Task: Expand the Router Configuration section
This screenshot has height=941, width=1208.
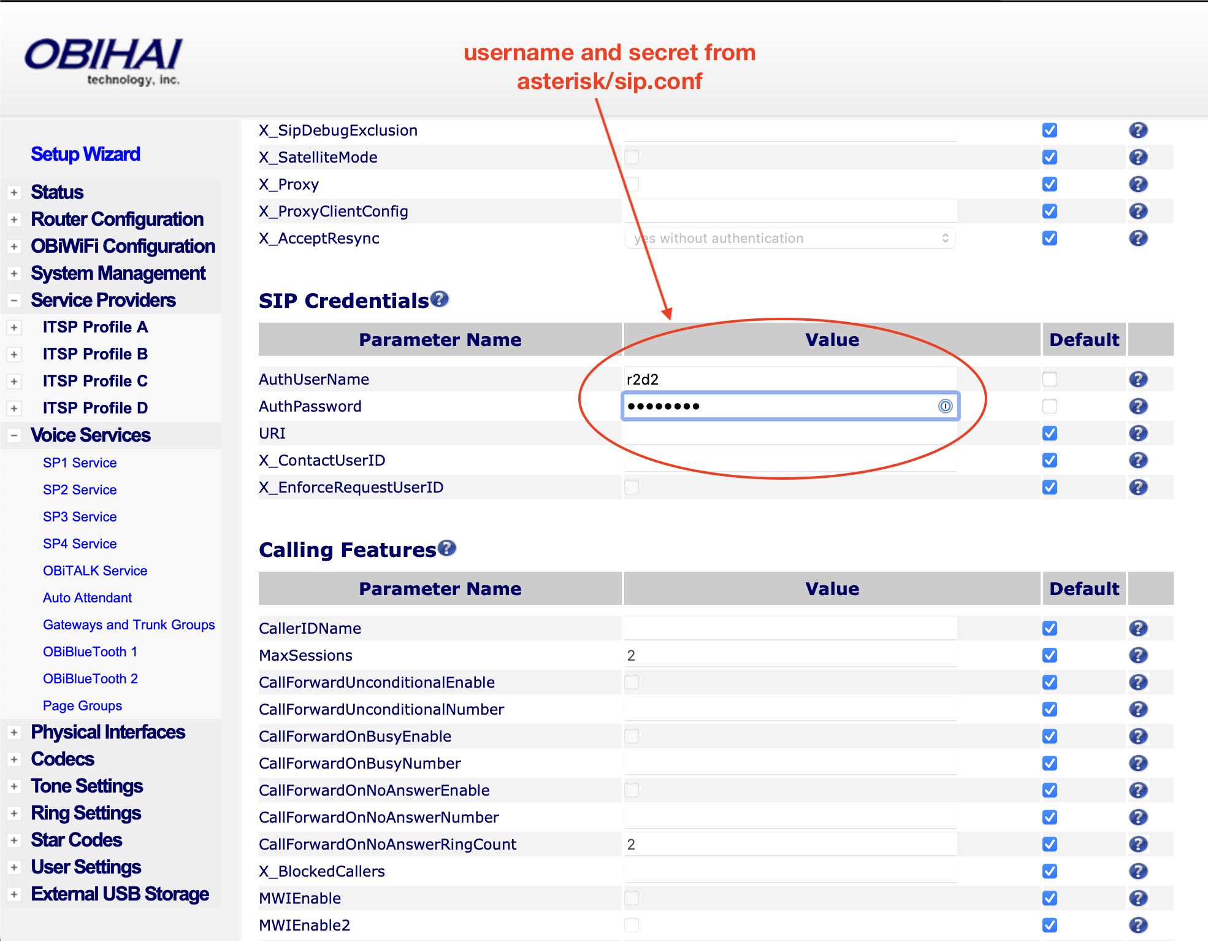Action: (14, 219)
